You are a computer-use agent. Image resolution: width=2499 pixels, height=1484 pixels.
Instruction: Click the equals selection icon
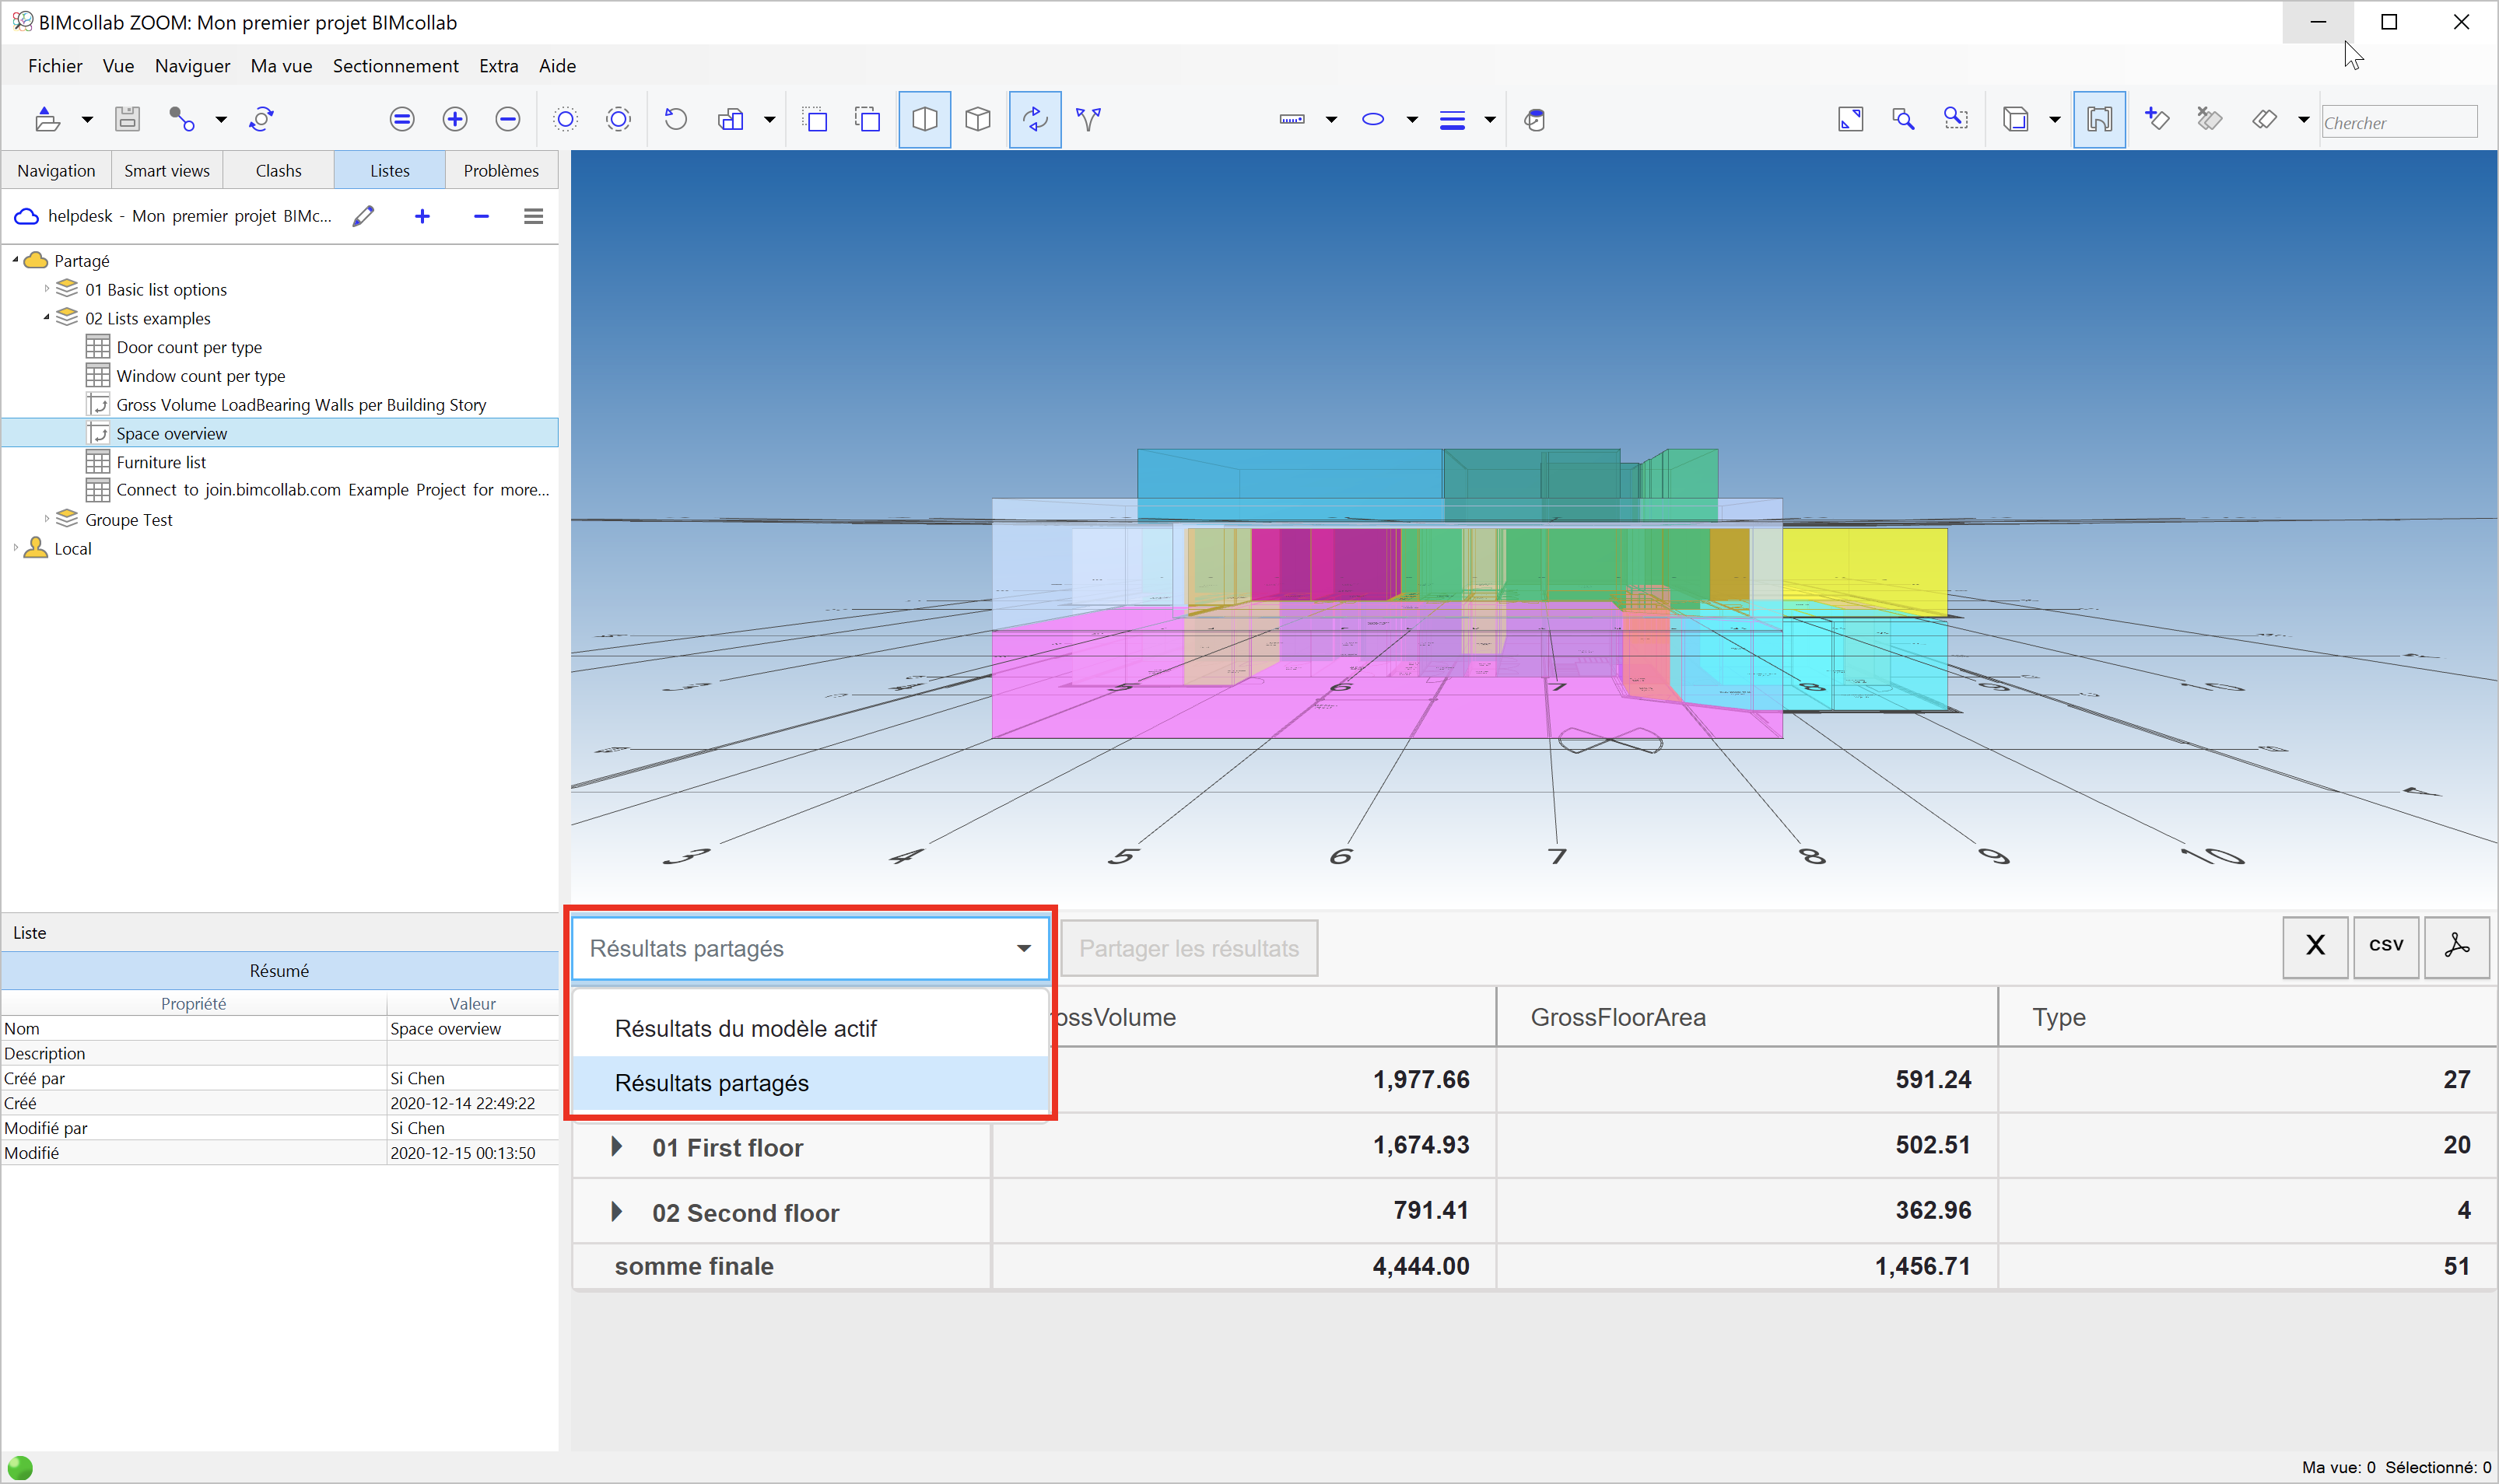click(x=402, y=120)
